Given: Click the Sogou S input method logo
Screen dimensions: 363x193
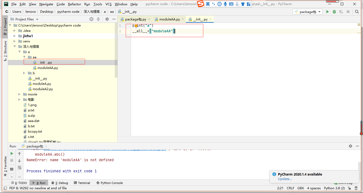Looking at the screenshot, I should [201, 4].
